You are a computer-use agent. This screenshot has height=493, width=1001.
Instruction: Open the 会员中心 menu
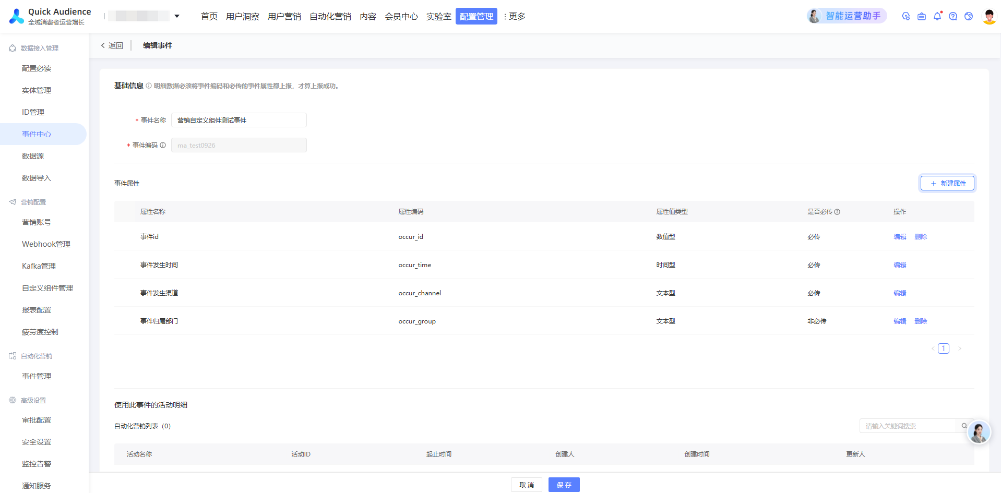pos(401,16)
